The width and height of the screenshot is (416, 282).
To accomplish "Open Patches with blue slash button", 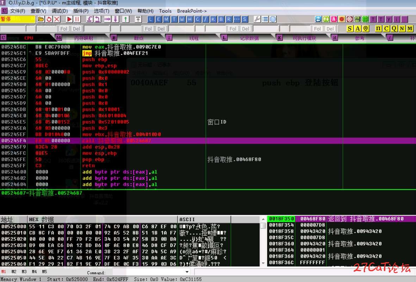I will [x=205, y=19].
